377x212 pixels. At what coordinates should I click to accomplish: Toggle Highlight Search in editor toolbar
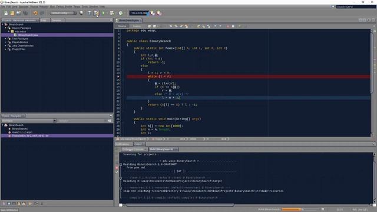pos(186,26)
